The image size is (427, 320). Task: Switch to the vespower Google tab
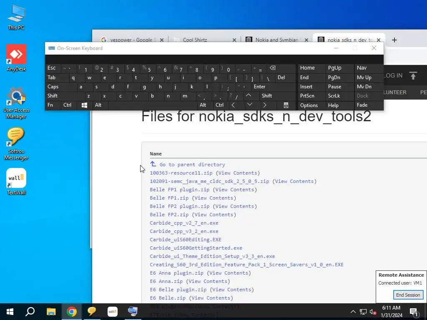[x=131, y=40]
